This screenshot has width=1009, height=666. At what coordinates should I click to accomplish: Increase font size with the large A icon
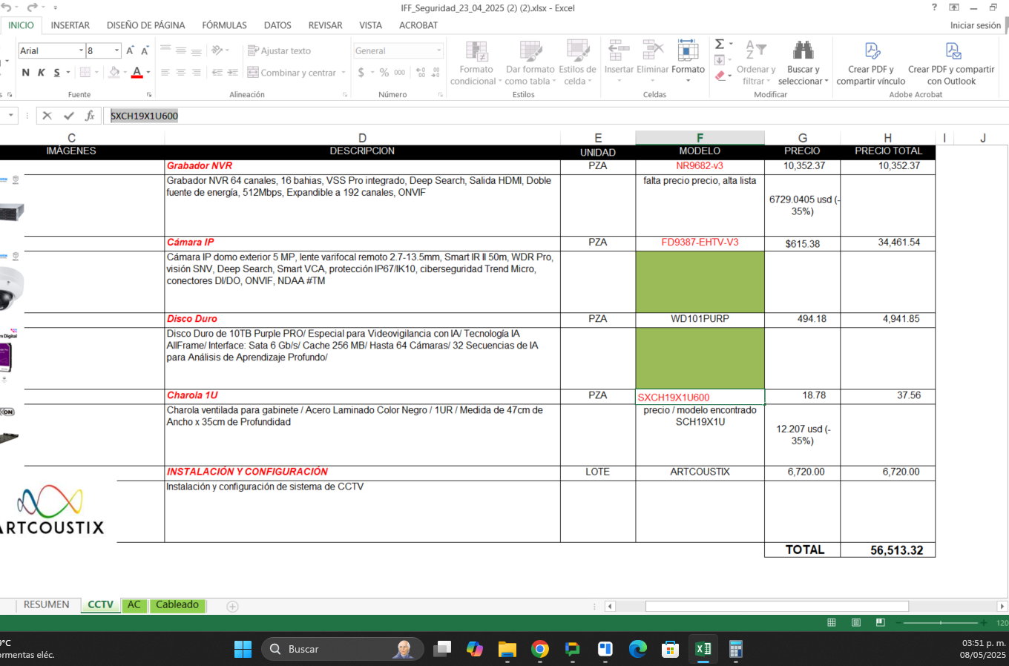click(130, 50)
